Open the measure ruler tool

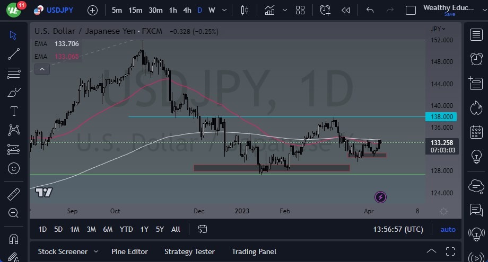(14, 194)
